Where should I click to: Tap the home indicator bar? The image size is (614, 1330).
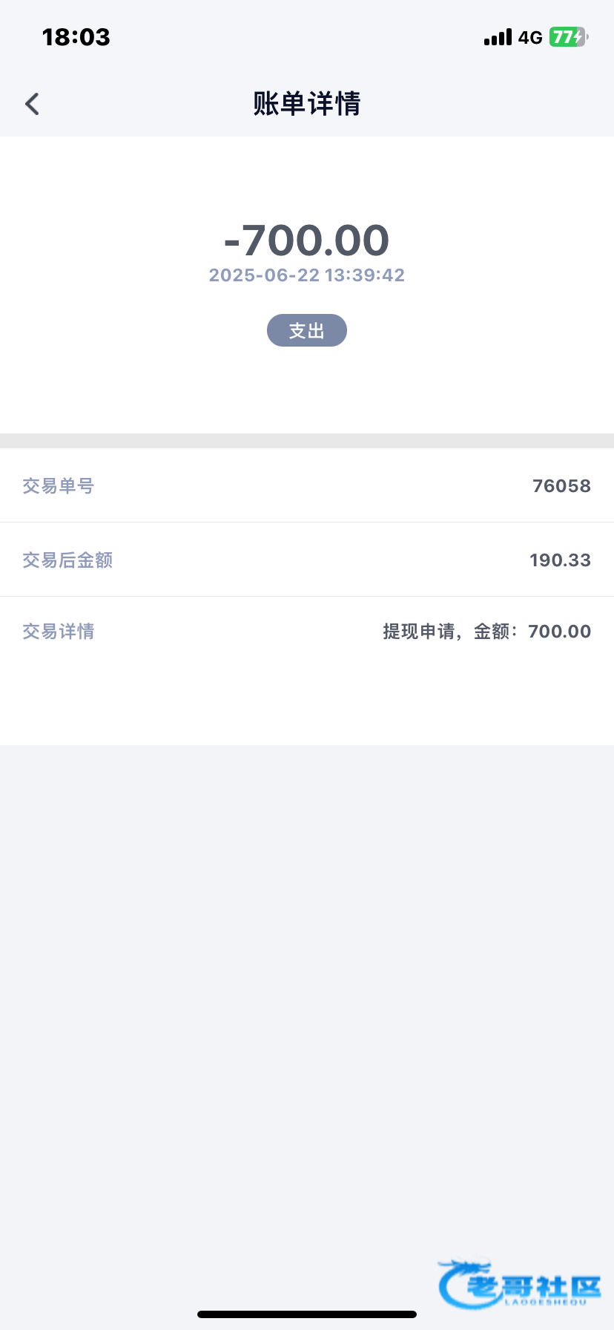(x=307, y=1314)
